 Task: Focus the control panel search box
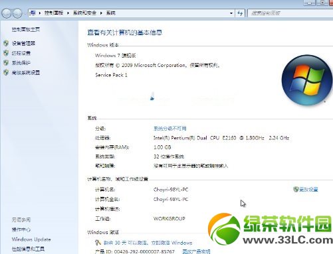pyautogui.click(x=290, y=13)
